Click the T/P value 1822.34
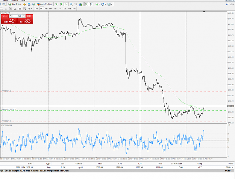Image resolution: width=235 pixels, height=179 pixels. (139, 167)
